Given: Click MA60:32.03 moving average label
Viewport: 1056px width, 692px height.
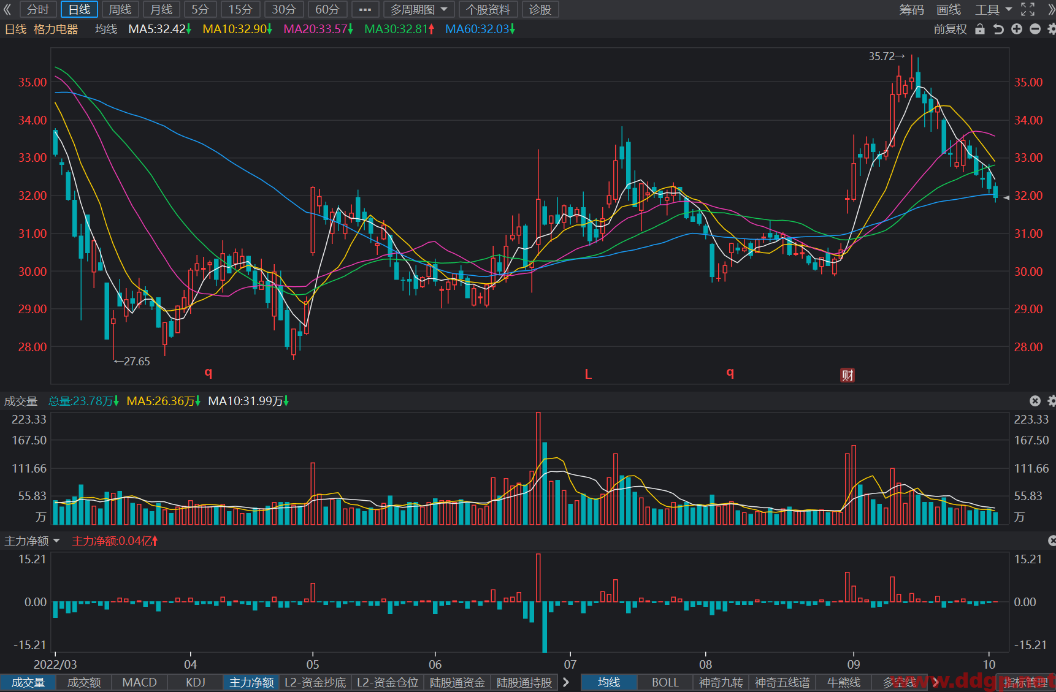Looking at the screenshot, I should click(480, 29).
